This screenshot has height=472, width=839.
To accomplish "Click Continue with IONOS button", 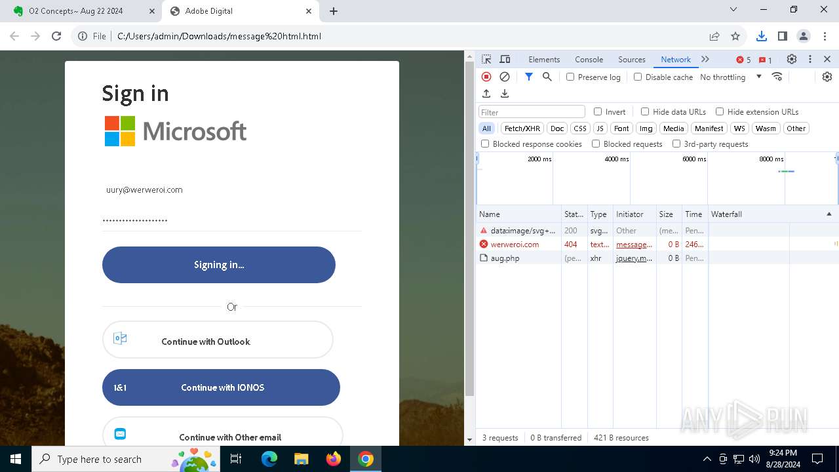I will 221,387.
